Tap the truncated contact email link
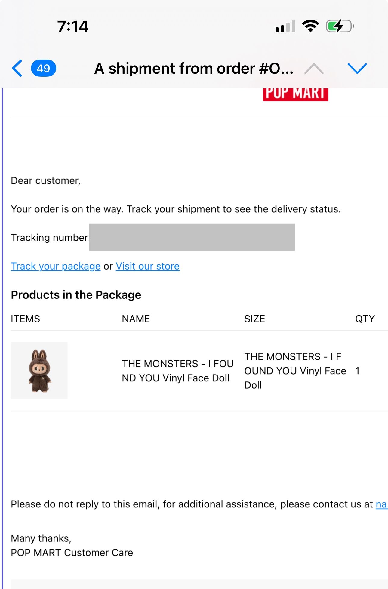 [381, 504]
